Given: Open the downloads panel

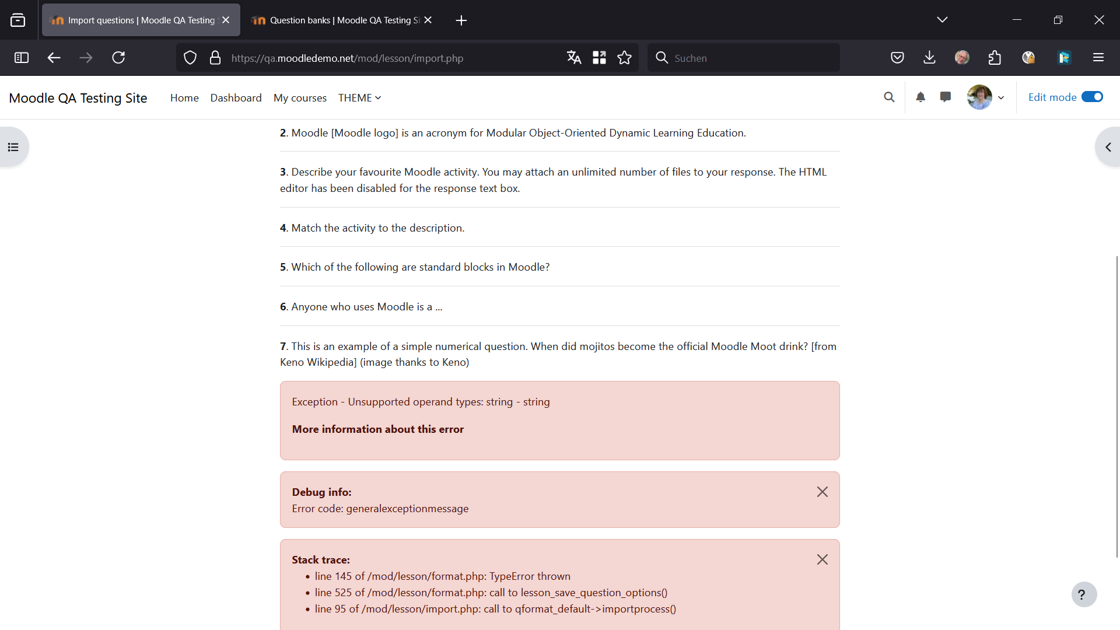Looking at the screenshot, I should click(x=930, y=58).
